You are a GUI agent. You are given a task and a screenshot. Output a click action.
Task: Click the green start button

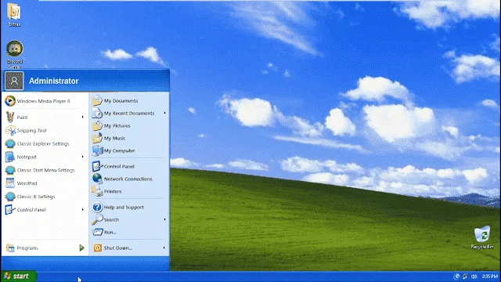(x=19, y=277)
